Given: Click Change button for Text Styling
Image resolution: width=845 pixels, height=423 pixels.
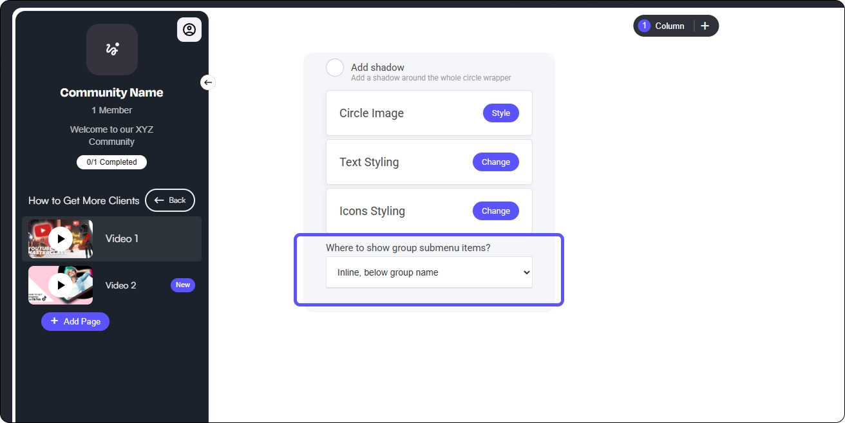Looking at the screenshot, I should 495,162.
